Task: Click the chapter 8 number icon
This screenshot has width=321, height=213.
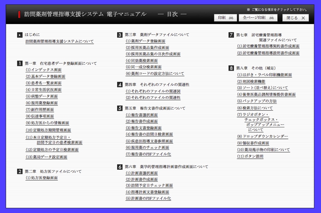Action: coord(231,68)
